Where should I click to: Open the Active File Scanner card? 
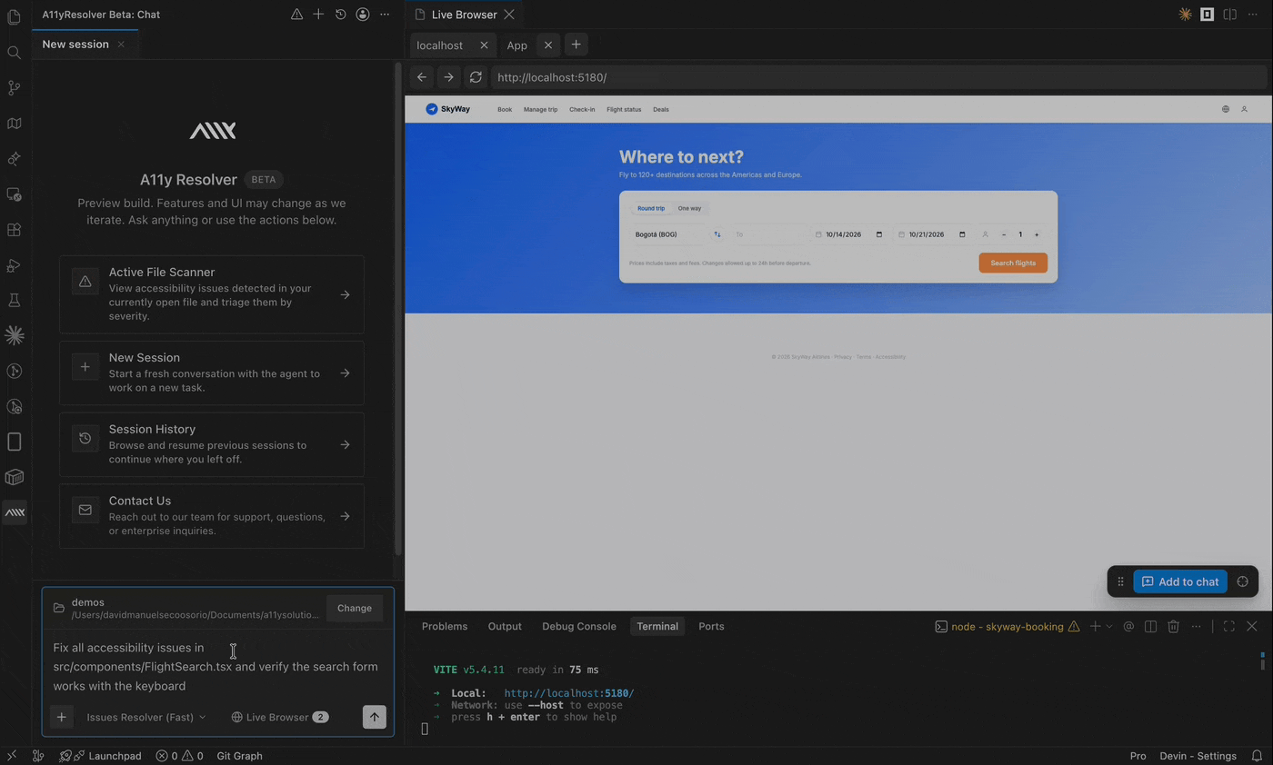pos(212,294)
